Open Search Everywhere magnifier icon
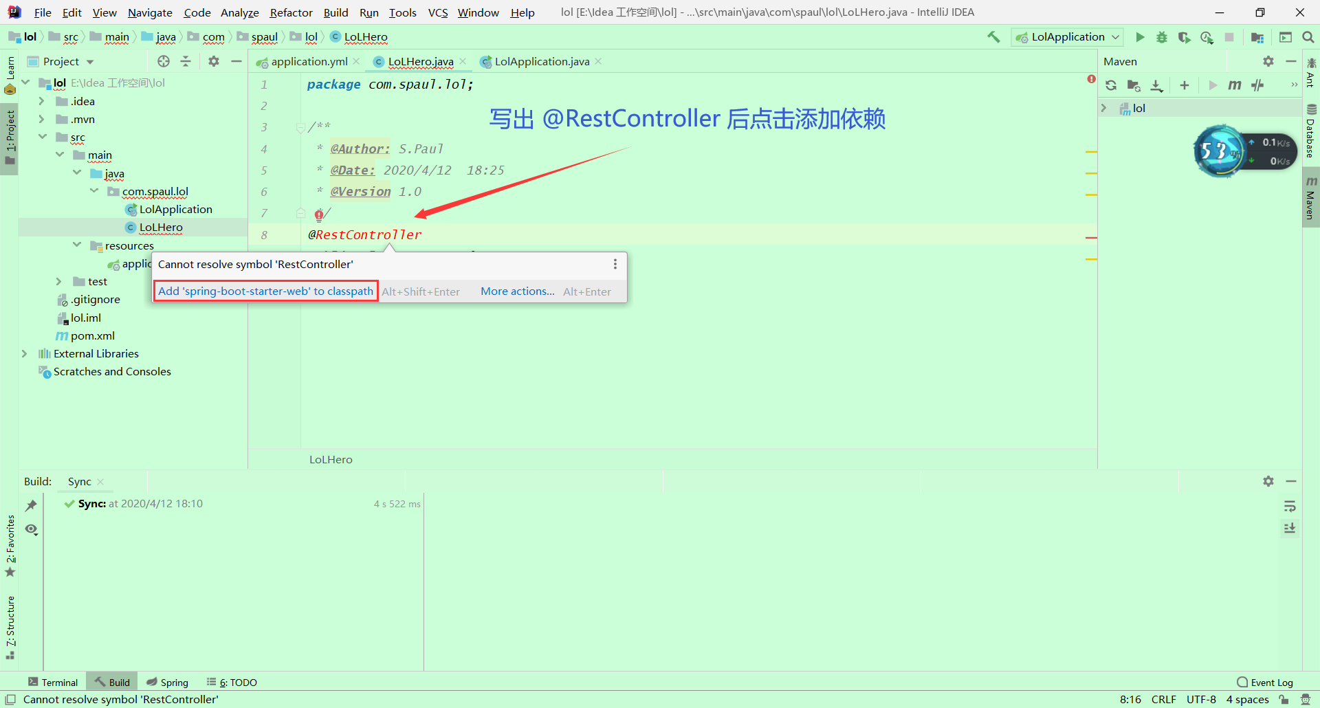1320x708 pixels. click(1308, 37)
